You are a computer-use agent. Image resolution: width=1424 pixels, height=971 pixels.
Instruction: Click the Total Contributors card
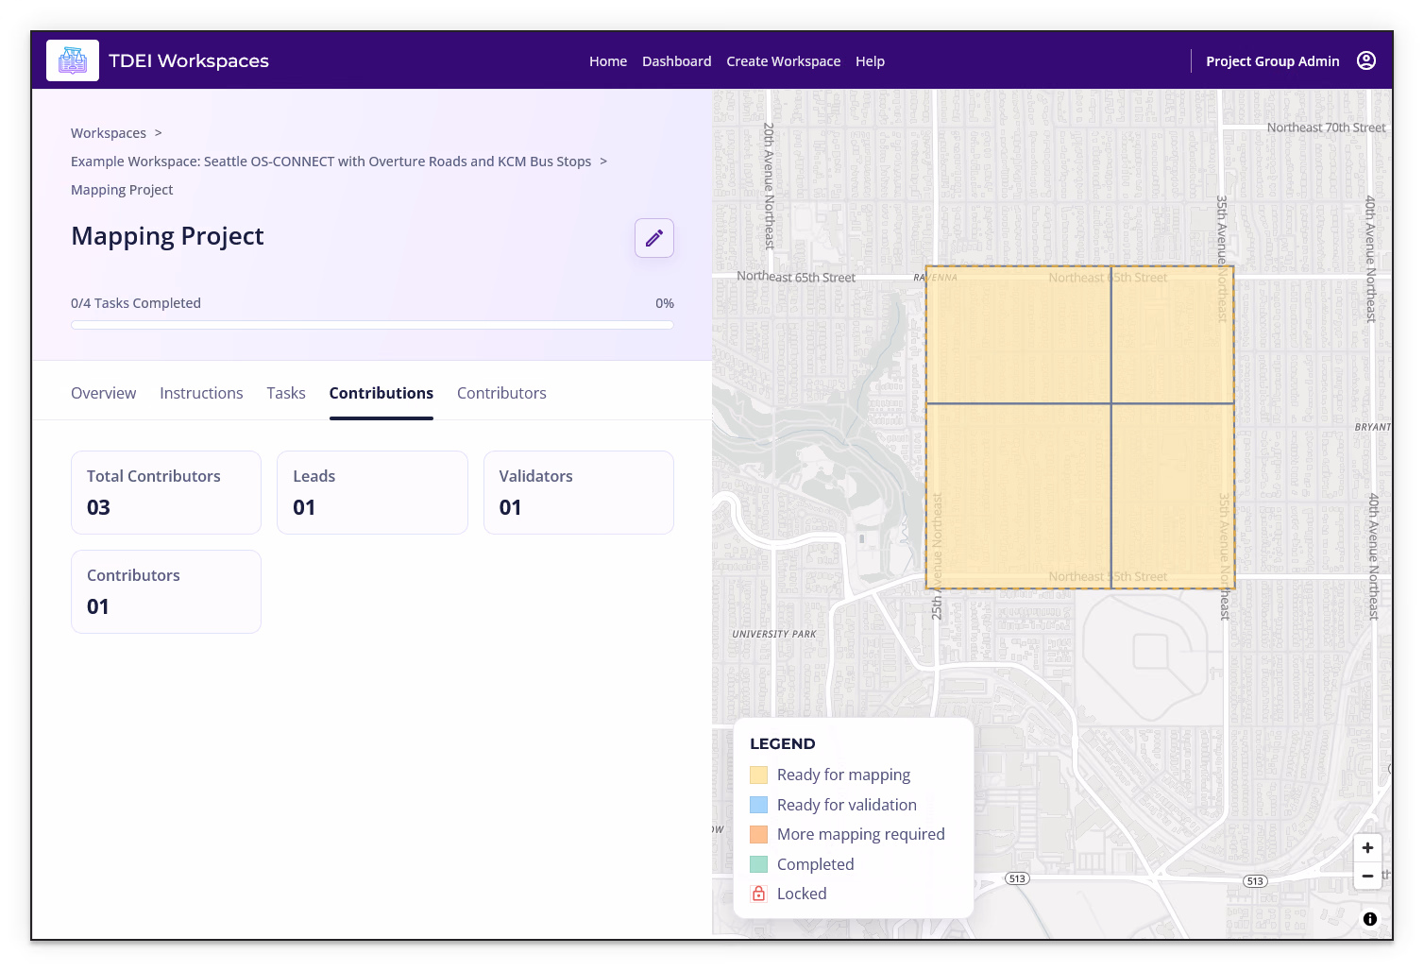click(x=166, y=492)
